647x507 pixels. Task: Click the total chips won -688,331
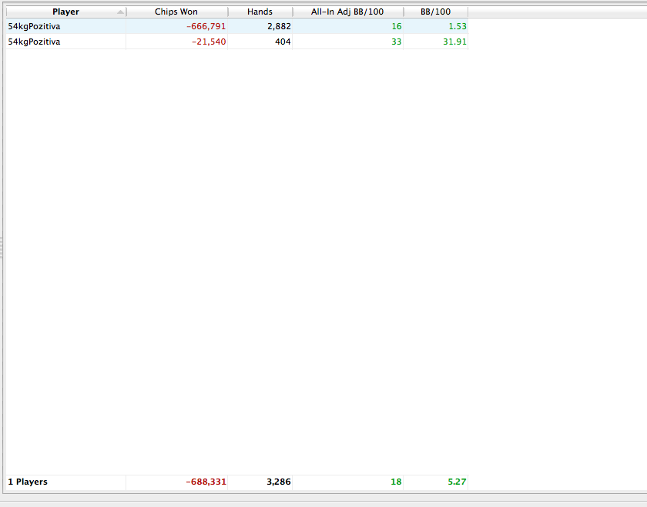click(x=206, y=482)
